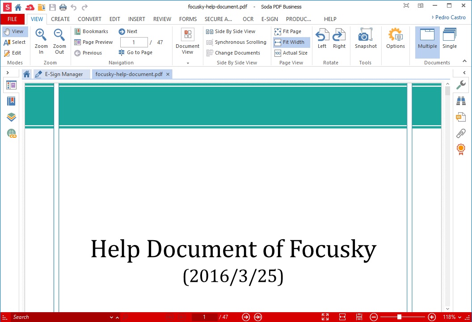Rotate page Left
Viewport: 472px width, 322px height.
pyautogui.click(x=322, y=38)
